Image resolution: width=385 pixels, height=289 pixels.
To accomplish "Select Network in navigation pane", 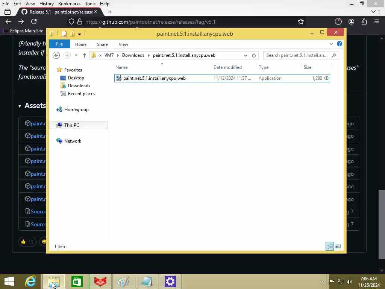I will [73, 141].
